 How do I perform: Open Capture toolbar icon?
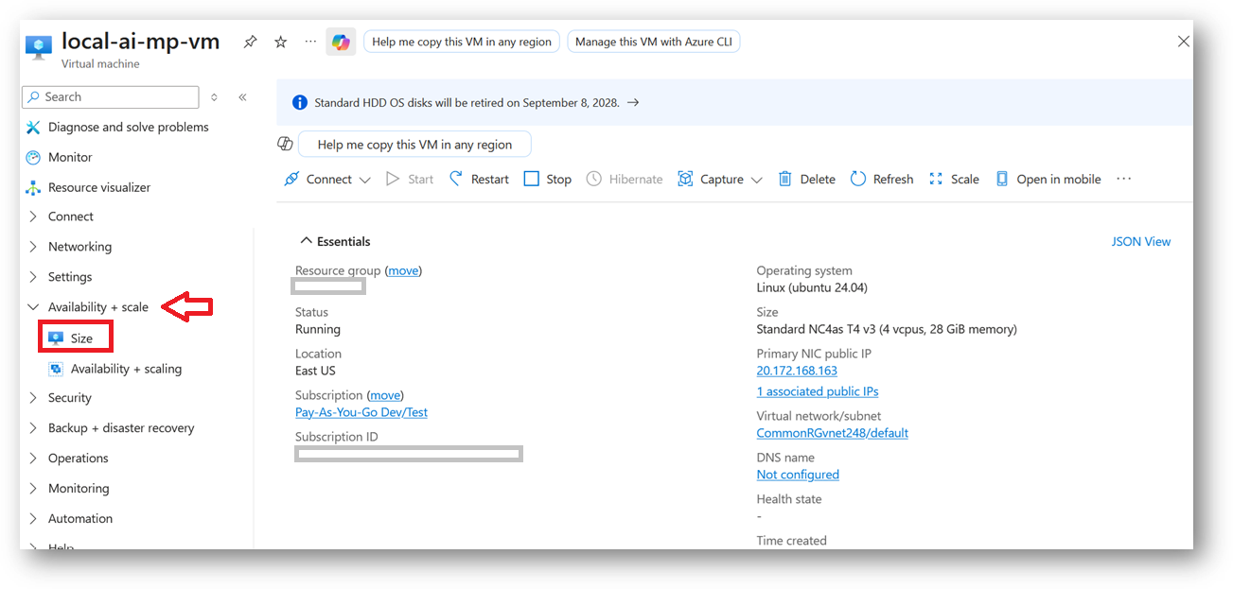[685, 179]
